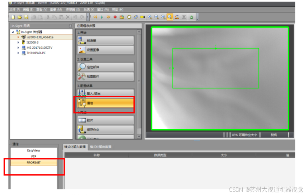Click the Undo arrow icon

[75, 17]
